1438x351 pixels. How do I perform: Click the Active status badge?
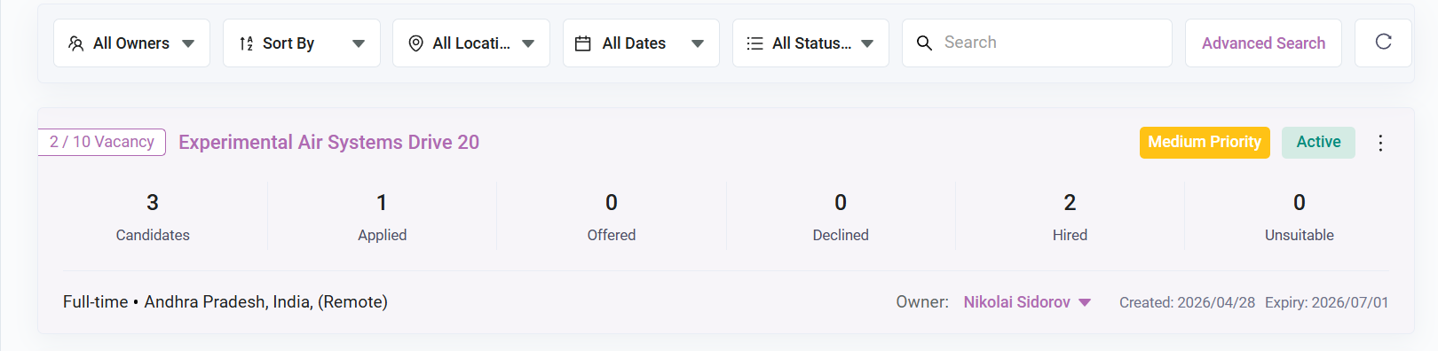1318,142
